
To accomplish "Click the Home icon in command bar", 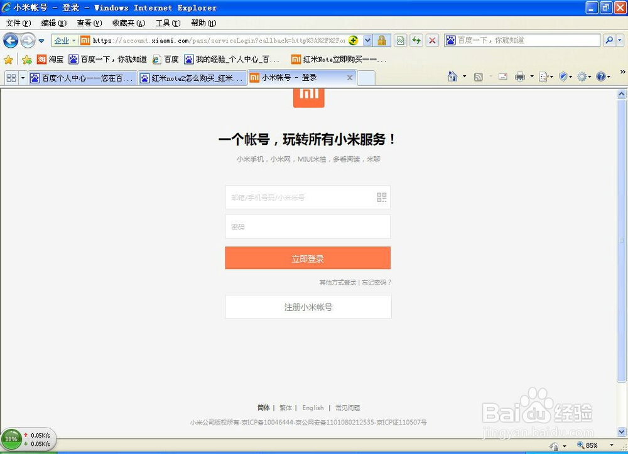I will [452, 77].
